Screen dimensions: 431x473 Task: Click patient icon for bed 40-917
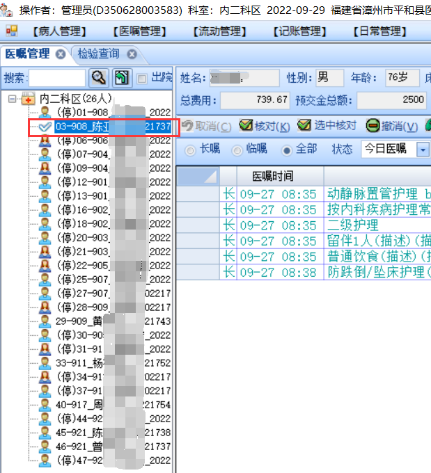(x=45, y=405)
